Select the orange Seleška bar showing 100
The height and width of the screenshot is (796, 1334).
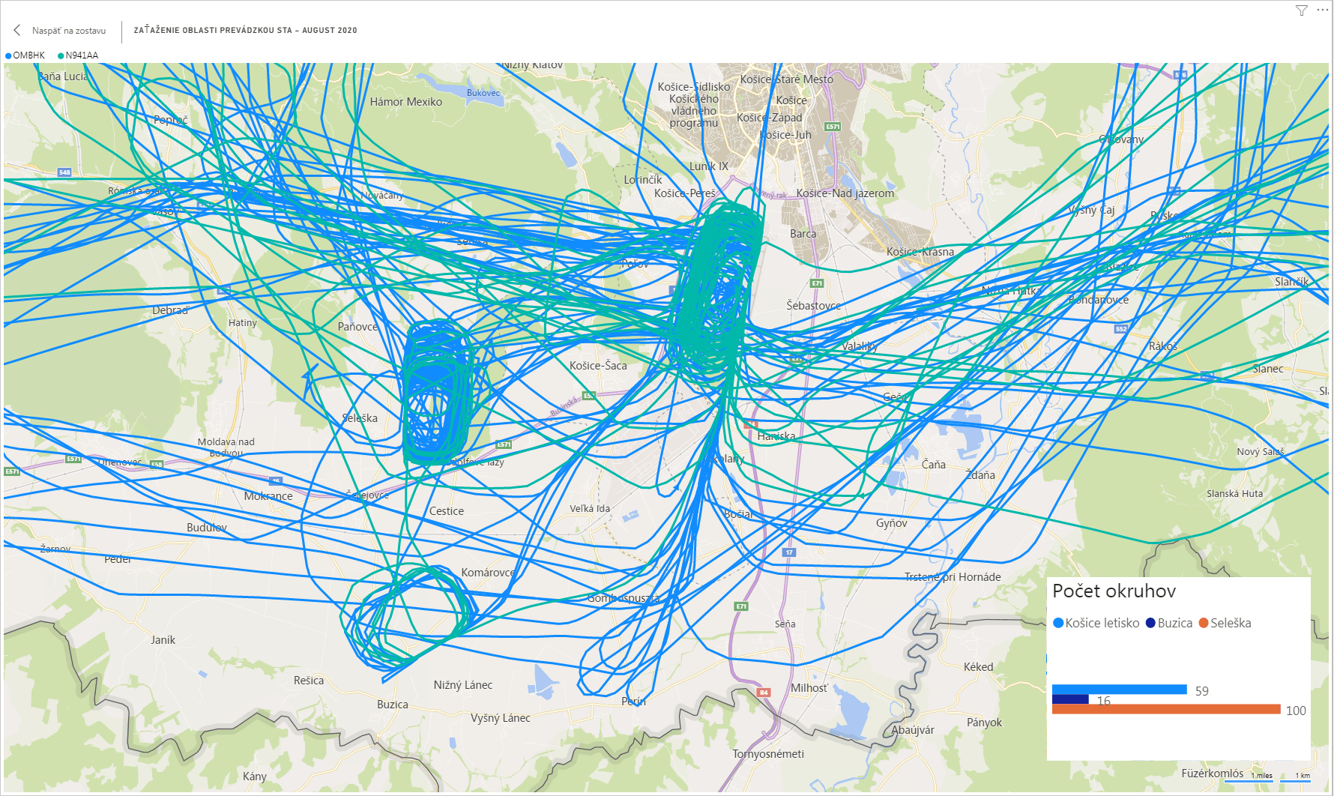pos(1165,709)
